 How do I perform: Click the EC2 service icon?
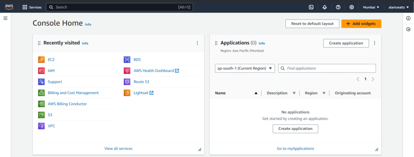click(41, 60)
